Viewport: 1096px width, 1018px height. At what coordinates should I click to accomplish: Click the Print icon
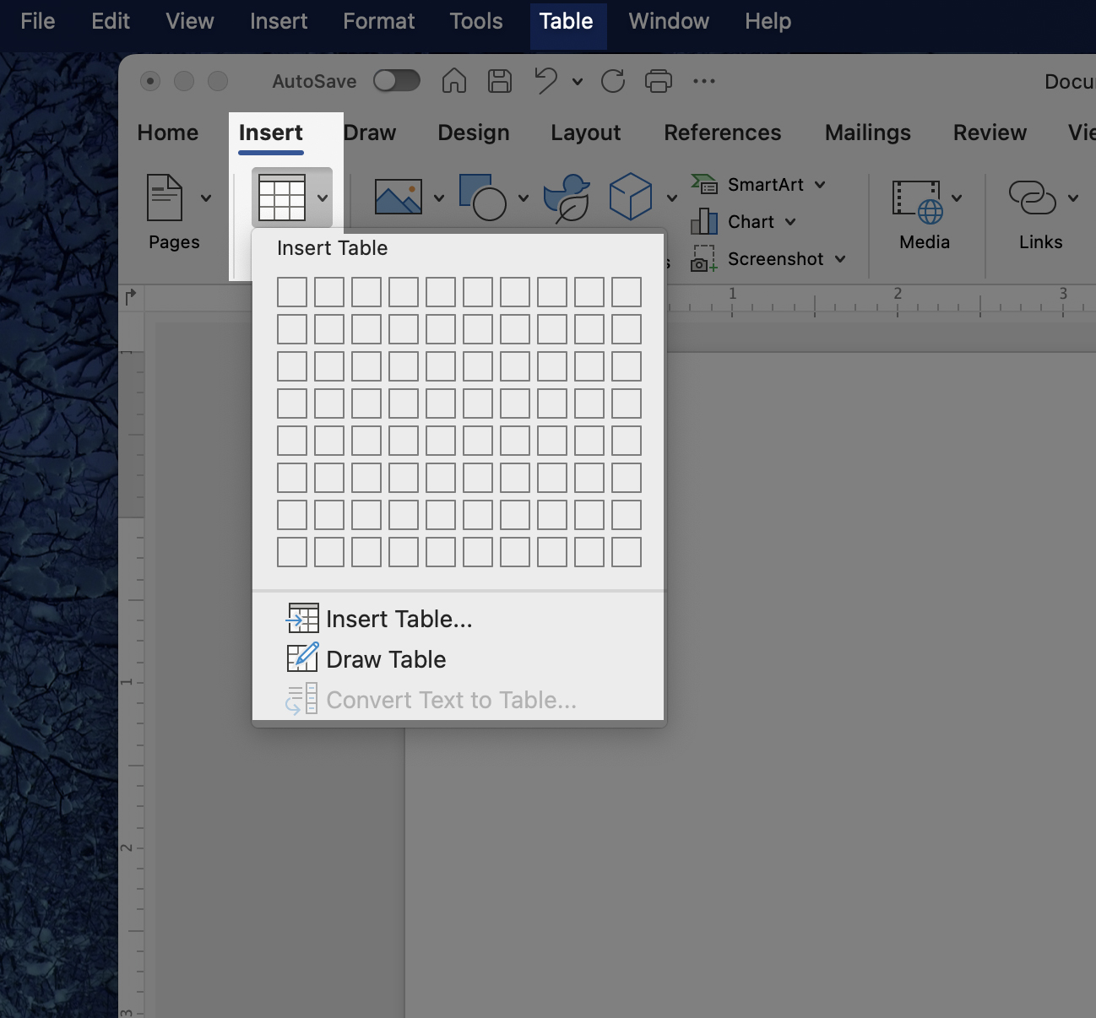tap(659, 81)
